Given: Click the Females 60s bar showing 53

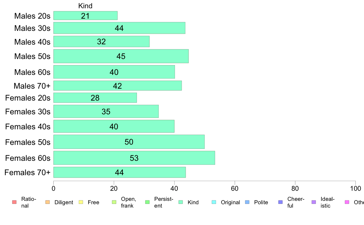Looking at the screenshot, I should 134,158.
